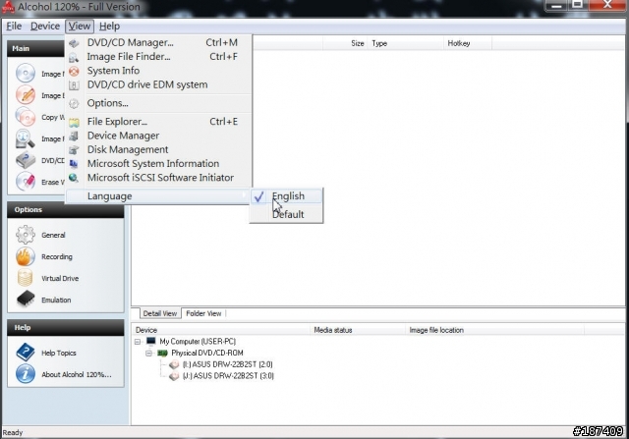Screen dimensions: 629x439
Task: Click the Microsoft System Information icon
Action: [x=74, y=164]
